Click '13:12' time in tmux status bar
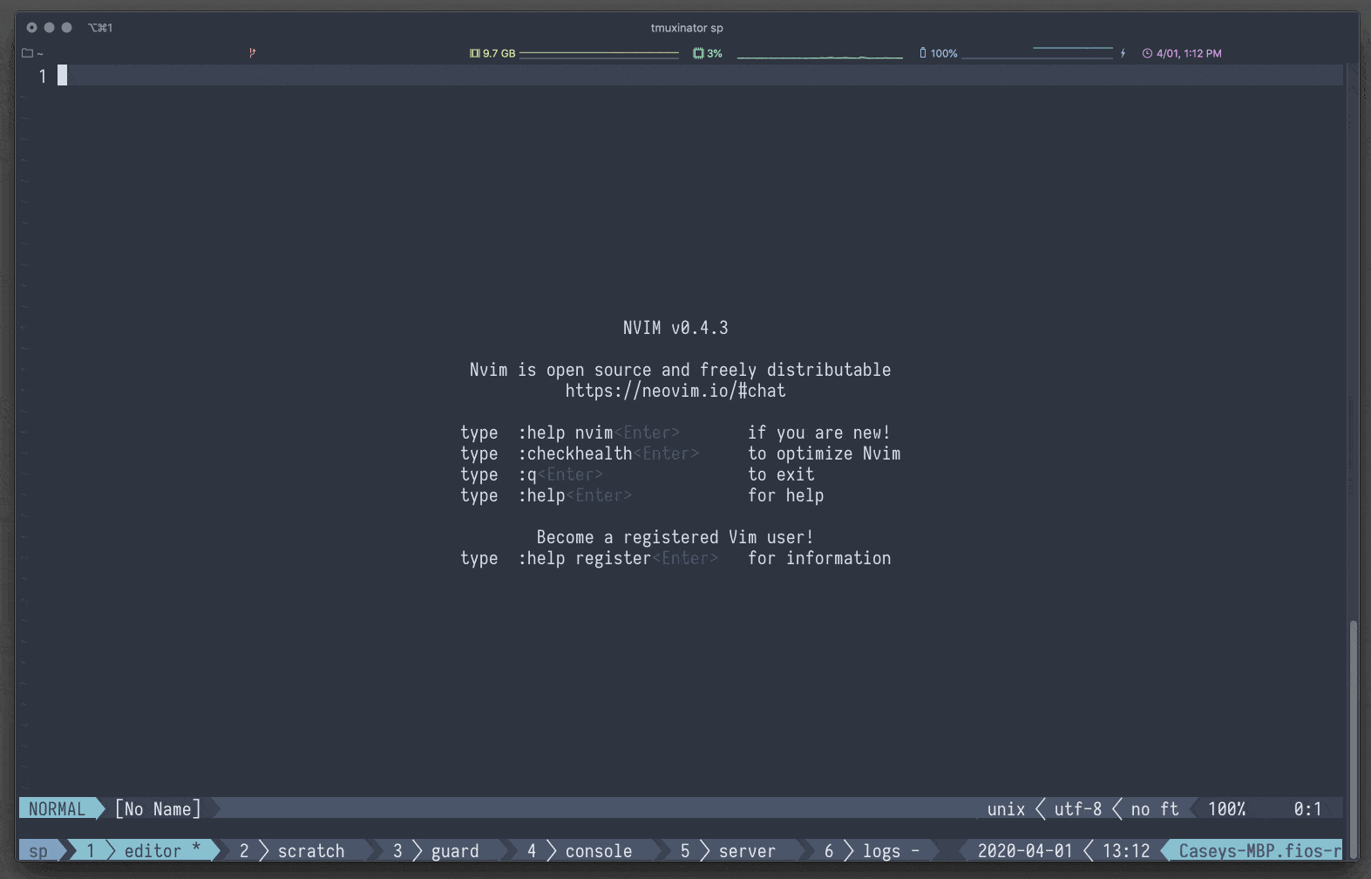Image resolution: width=1371 pixels, height=879 pixels. 1126,850
